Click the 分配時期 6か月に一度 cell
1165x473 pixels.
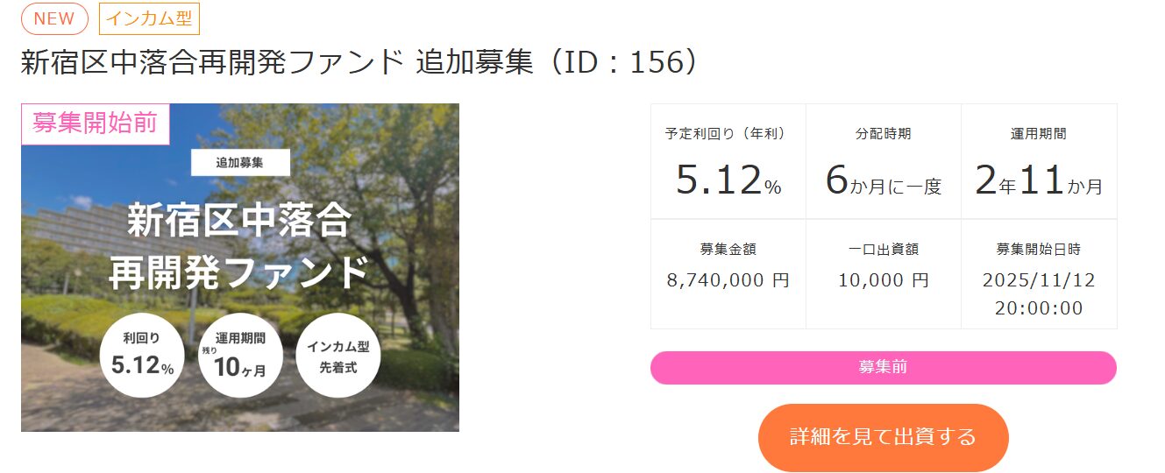(x=883, y=161)
